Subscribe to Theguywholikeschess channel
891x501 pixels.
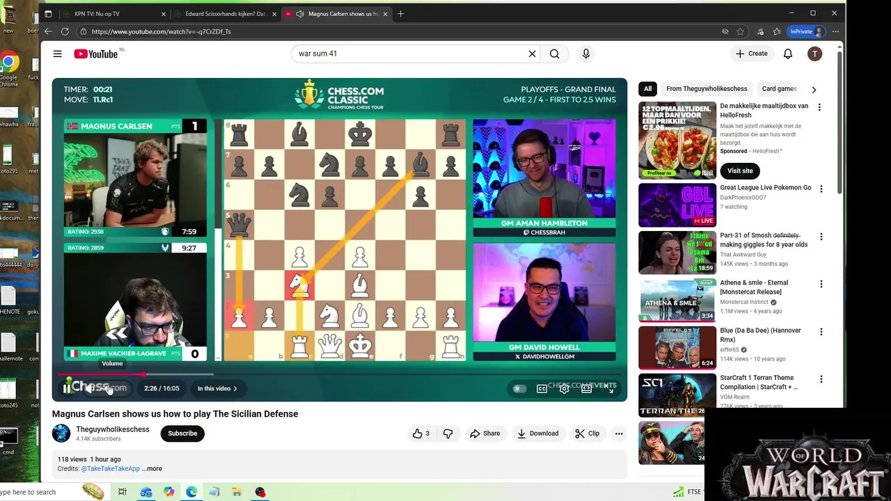(x=182, y=434)
